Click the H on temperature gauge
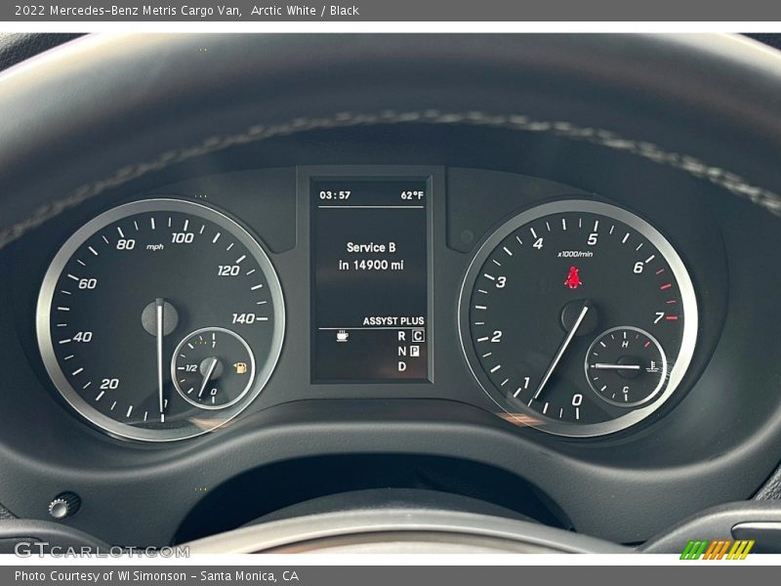Image resolution: width=781 pixels, height=586 pixels. tap(625, 345)
